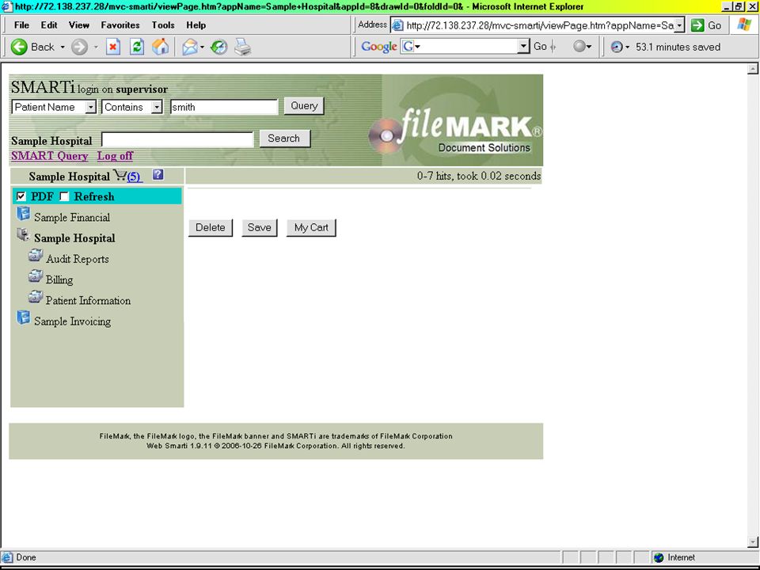Image resolution: width=760 pixels, height=570 pixels.
Task: Click the vertical scrollbar down arrow
Action: pyautogui.click(x=752, y=541)
